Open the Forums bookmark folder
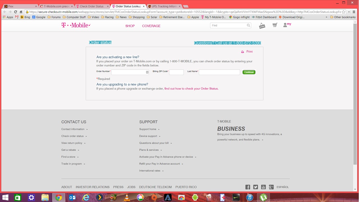This screenshot has width=359, height=202. click(x=54, y=17)
